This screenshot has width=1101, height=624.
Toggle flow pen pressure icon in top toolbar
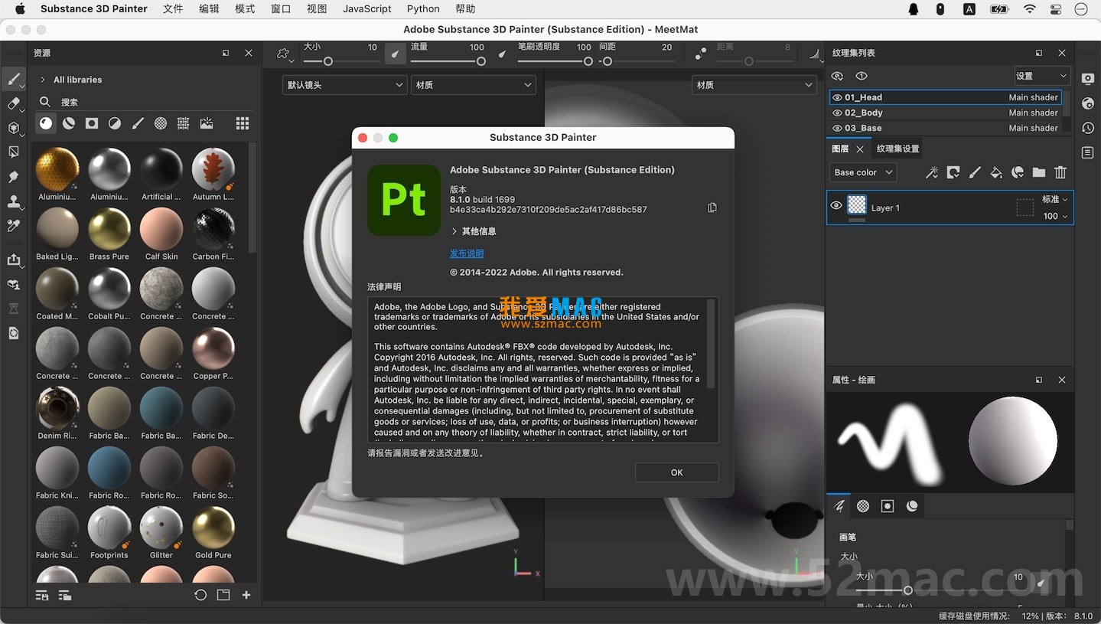point(503,54)
